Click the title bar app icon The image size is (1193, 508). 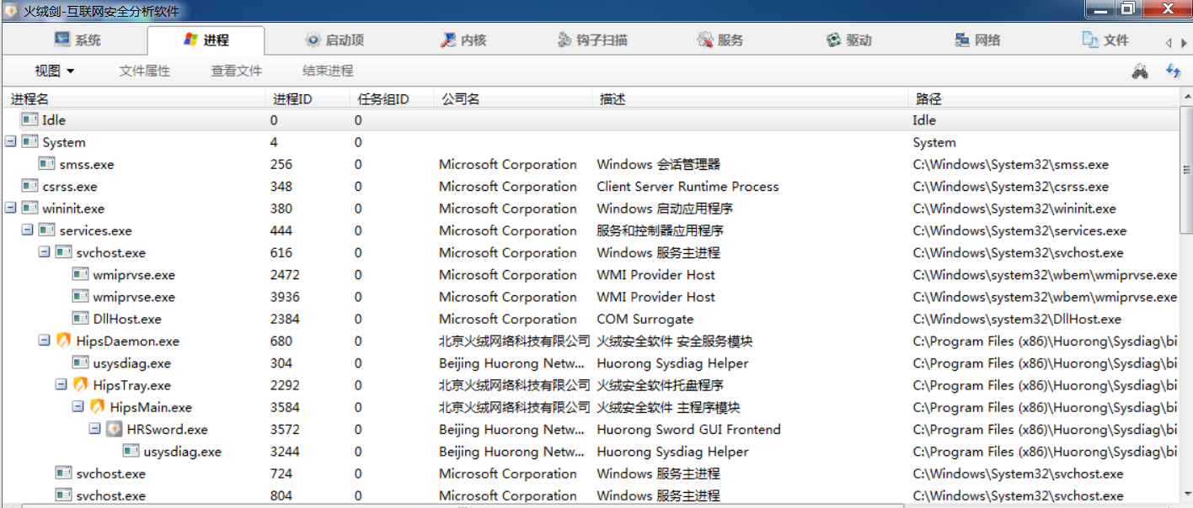(x=11, y=10)
